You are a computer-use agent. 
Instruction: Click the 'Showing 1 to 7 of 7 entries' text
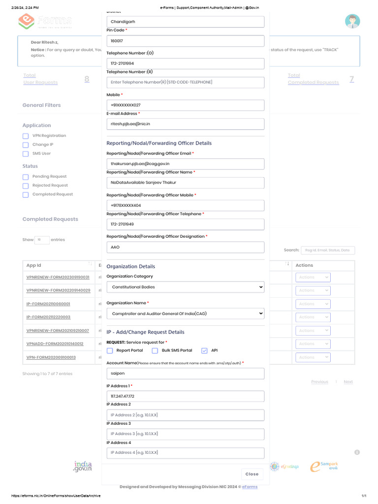[x=47, y=374]
